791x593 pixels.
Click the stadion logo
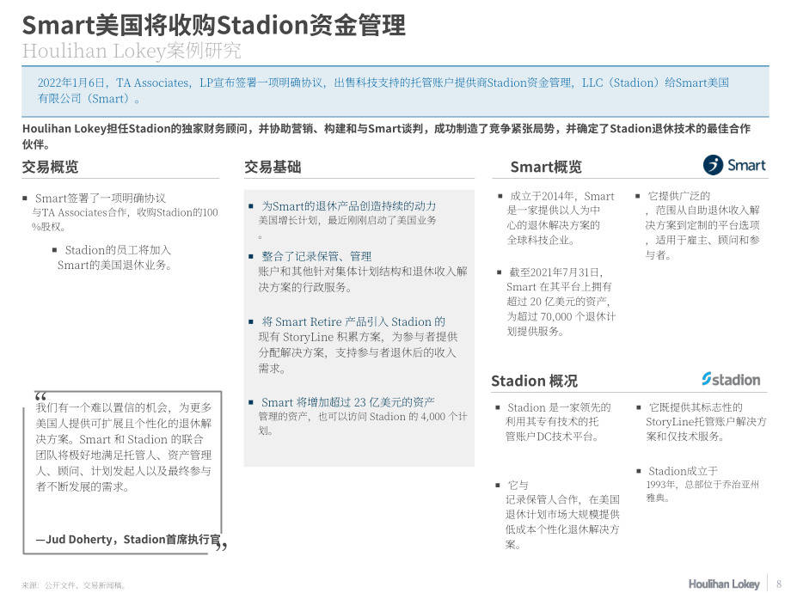click(731, 379)
